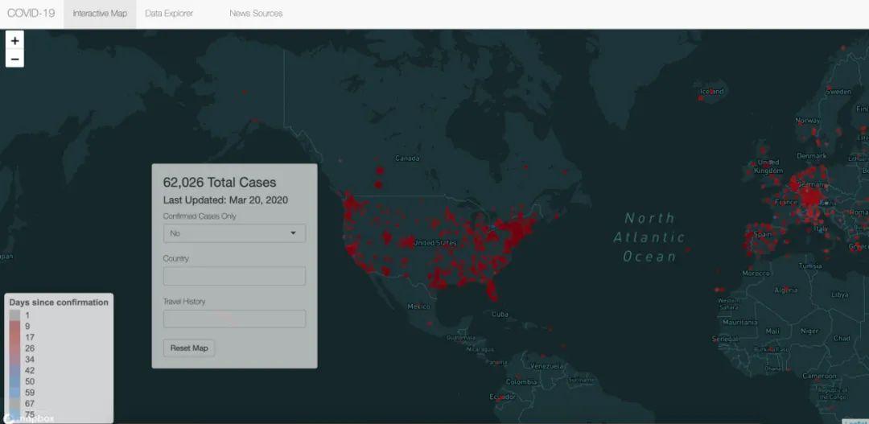Click the Chad map label
Screen dimensions: 869x424
click(x=842, y=338)
